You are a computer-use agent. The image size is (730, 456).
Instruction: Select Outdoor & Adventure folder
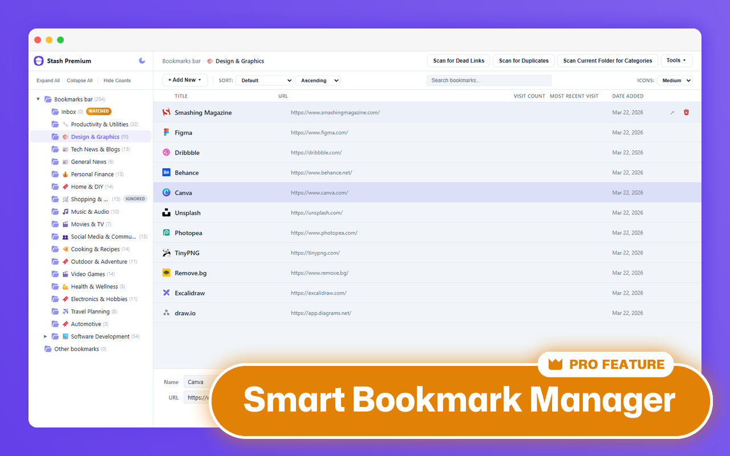click(x=91, y=262)
